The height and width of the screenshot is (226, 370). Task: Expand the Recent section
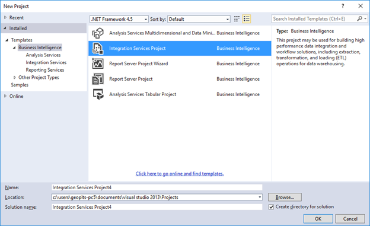coord(5,17)
